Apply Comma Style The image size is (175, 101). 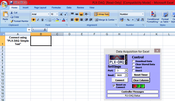point(133,20)
